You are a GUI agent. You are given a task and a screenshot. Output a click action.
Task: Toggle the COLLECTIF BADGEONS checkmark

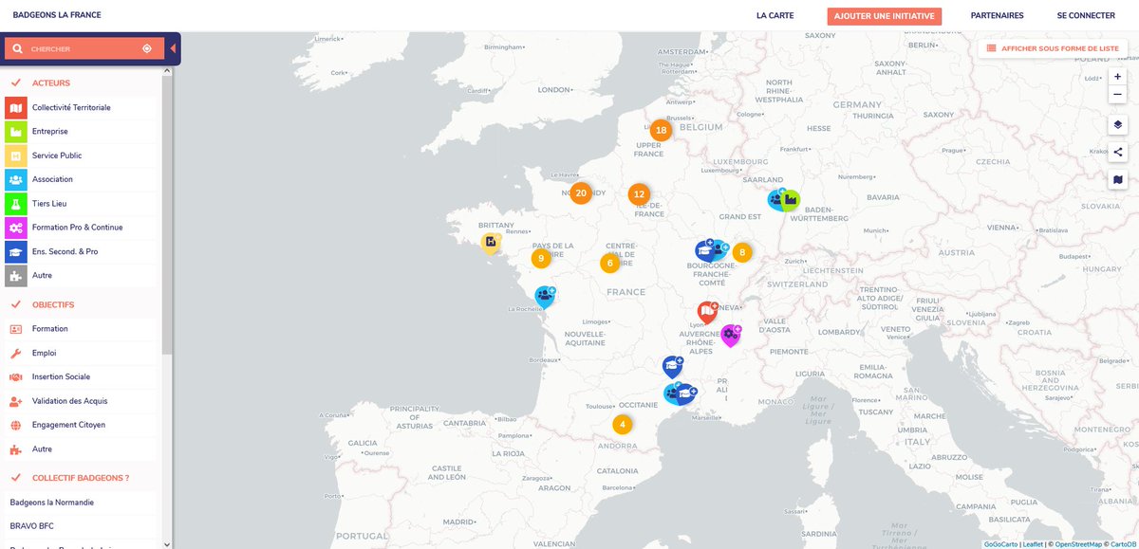click(16, 478)
